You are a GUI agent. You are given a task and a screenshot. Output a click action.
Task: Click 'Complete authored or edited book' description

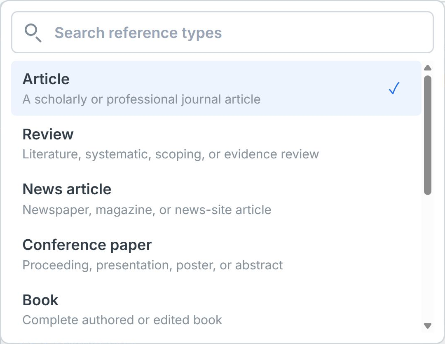tap(122, 320)
